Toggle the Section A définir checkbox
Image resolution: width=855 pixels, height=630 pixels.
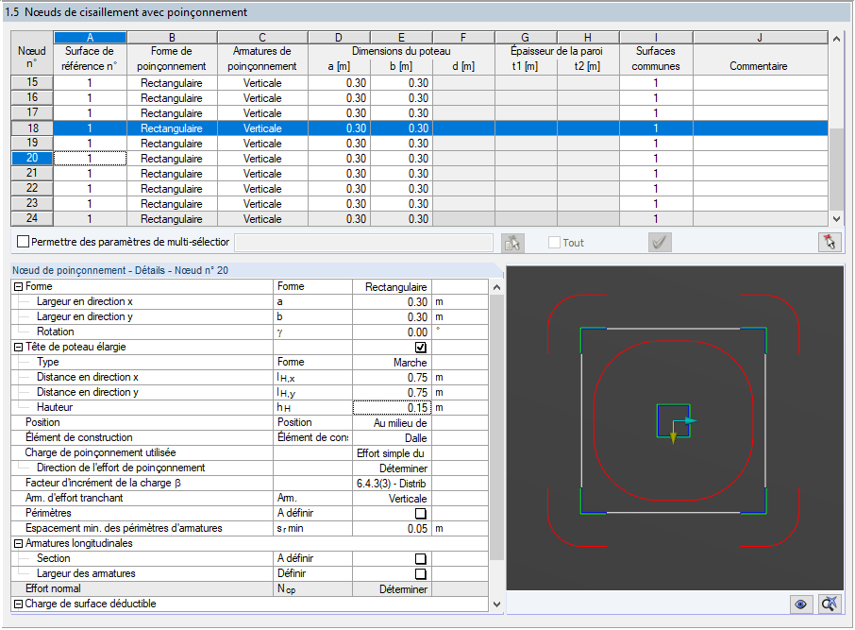pyautogui.click(x=420, y=559)
